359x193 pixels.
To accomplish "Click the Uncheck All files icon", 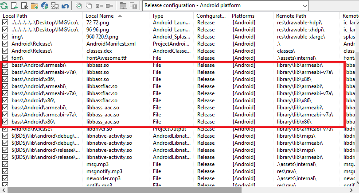I will [x=89, y=5].
